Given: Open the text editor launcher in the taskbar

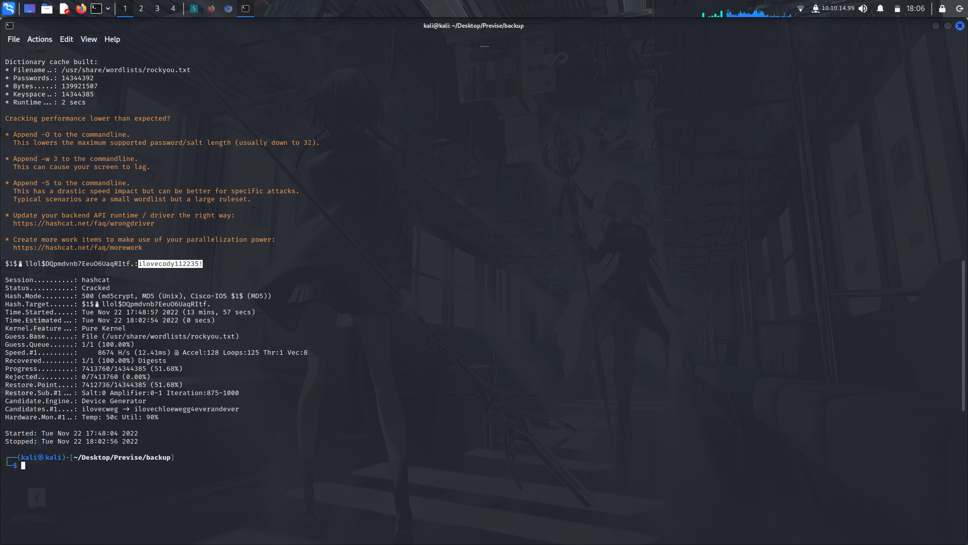Looking at the screenshot, I should click(x=64, y=9).
